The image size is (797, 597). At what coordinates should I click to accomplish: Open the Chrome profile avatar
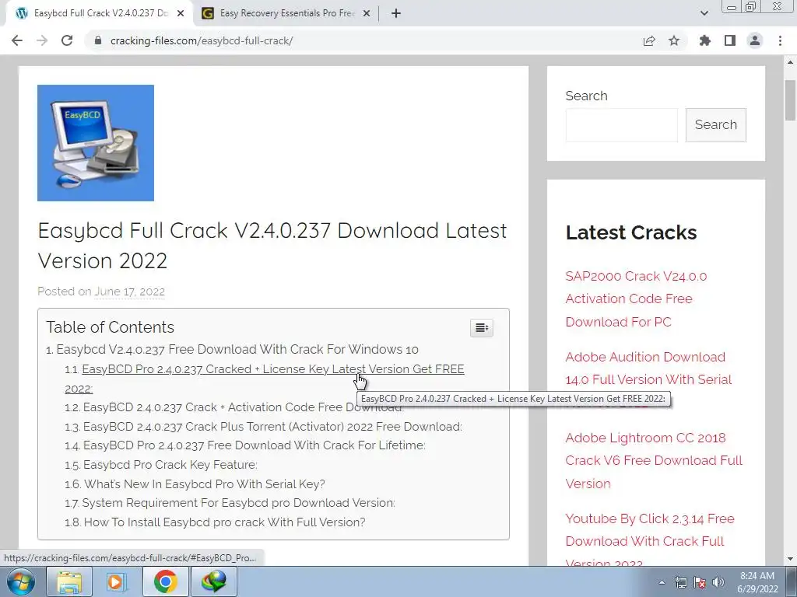pyautogui.click(x=755, y=40)
